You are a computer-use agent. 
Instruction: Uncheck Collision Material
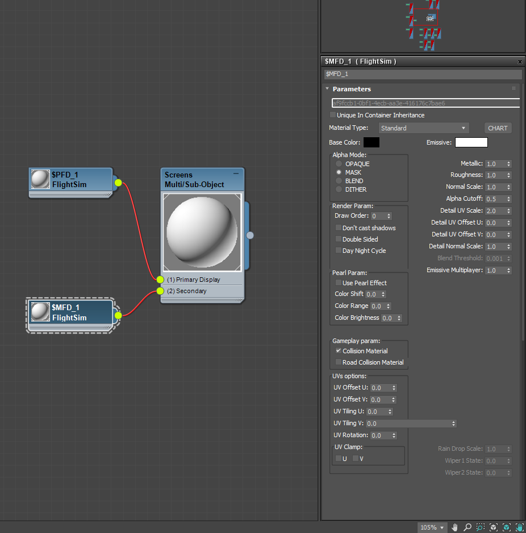(339, 351)
